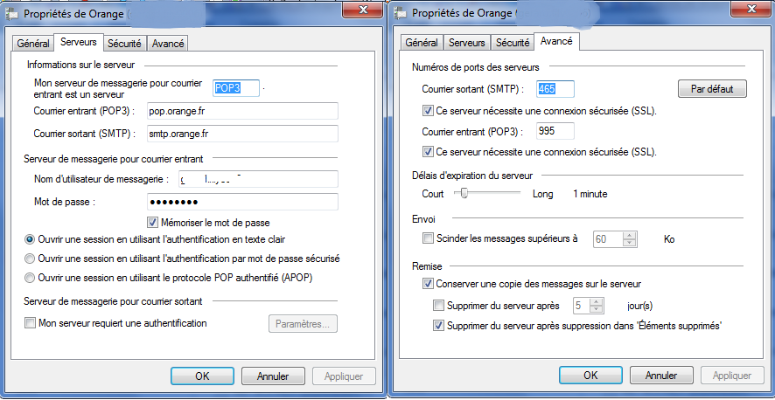Image resolution: width=775 pixels, height=400 pixels.
Task: Switch to Général tab in left window
Action: tap(33, 43)
